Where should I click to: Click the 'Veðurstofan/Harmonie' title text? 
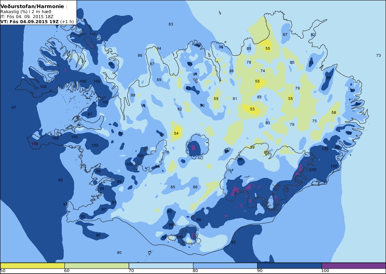tap(32, 7)
